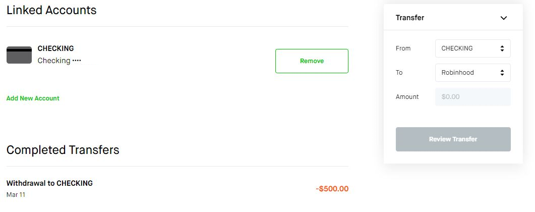Open the From account dropdown showing CHECKING
535x212 pixels.
(472, 48)
